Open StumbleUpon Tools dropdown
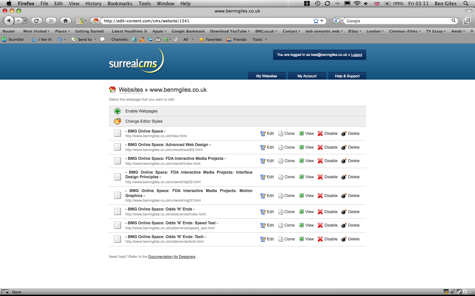 260,39
